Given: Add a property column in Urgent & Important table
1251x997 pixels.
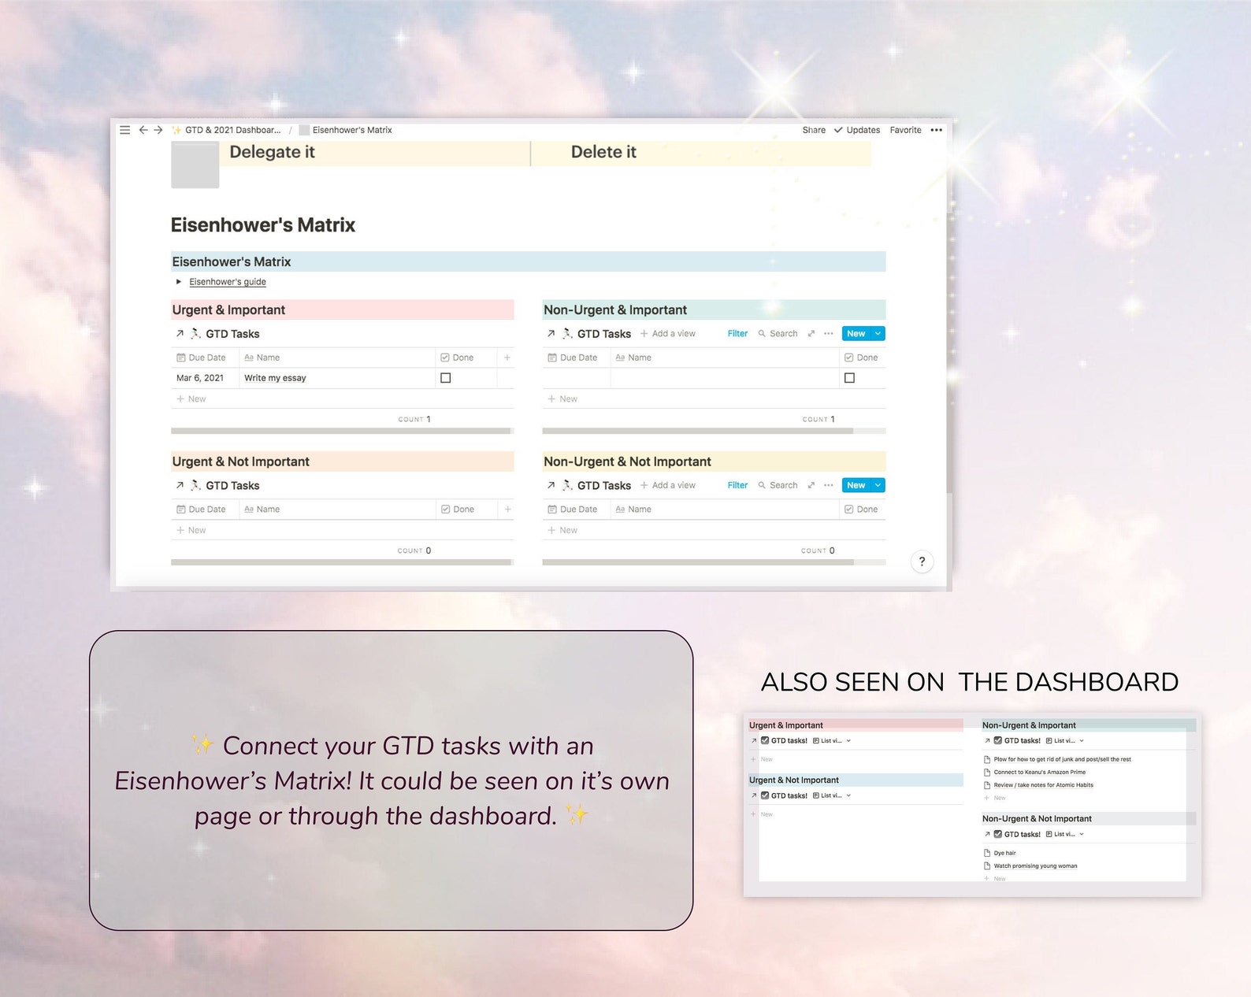Looking at the screenshot, I should point(507,358).
